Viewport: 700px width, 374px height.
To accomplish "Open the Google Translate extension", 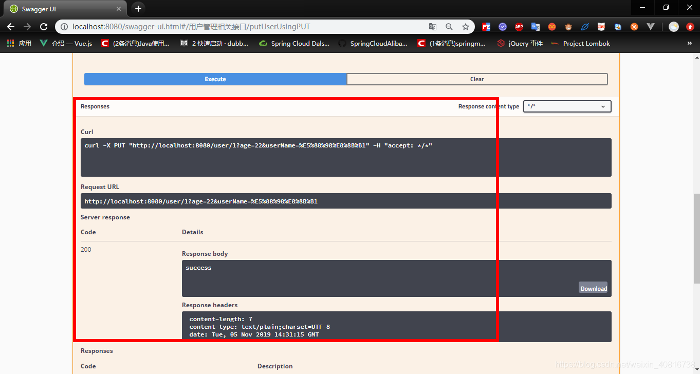I will click(x=536, y=27).
